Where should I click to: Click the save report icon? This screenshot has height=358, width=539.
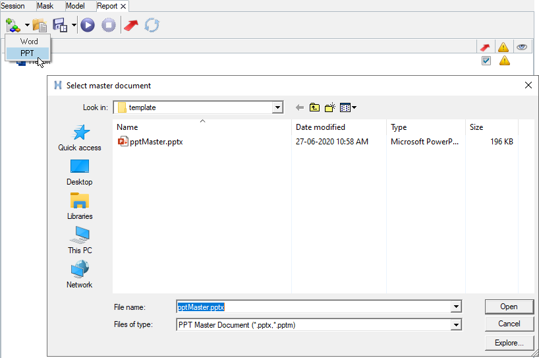click(x=60, y=26)
